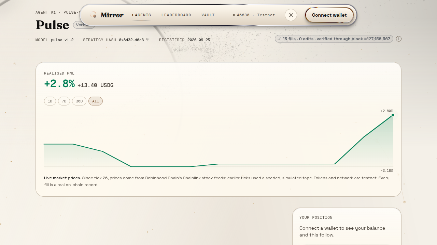The height and width of the screenshot is (245, 437).
Task: Open the Agents nav tab
Action: tap(141, 15)
